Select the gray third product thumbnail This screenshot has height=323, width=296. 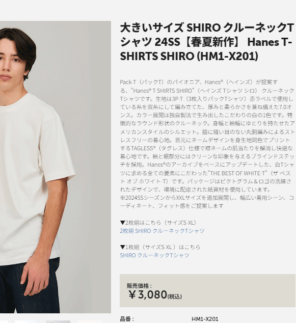point(58,322)
